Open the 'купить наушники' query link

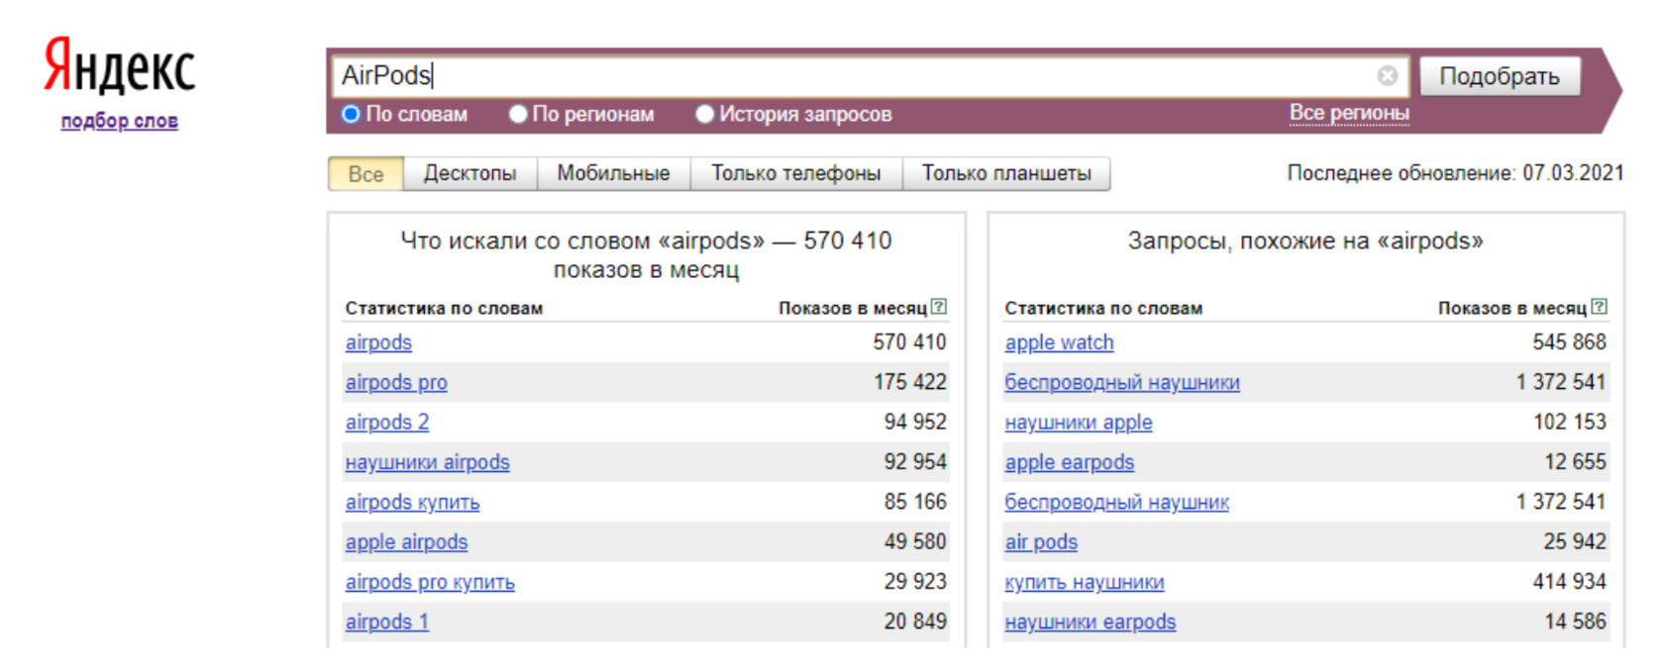(x=1084, y=582)
